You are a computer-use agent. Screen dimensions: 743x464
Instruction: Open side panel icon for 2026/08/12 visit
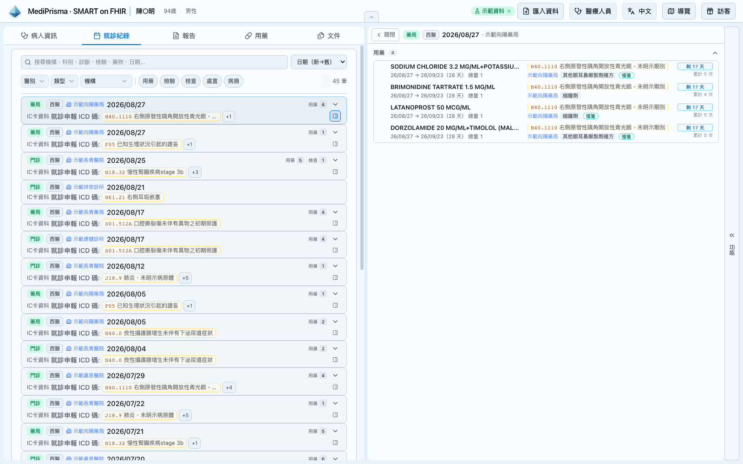[x=335, y=277]
